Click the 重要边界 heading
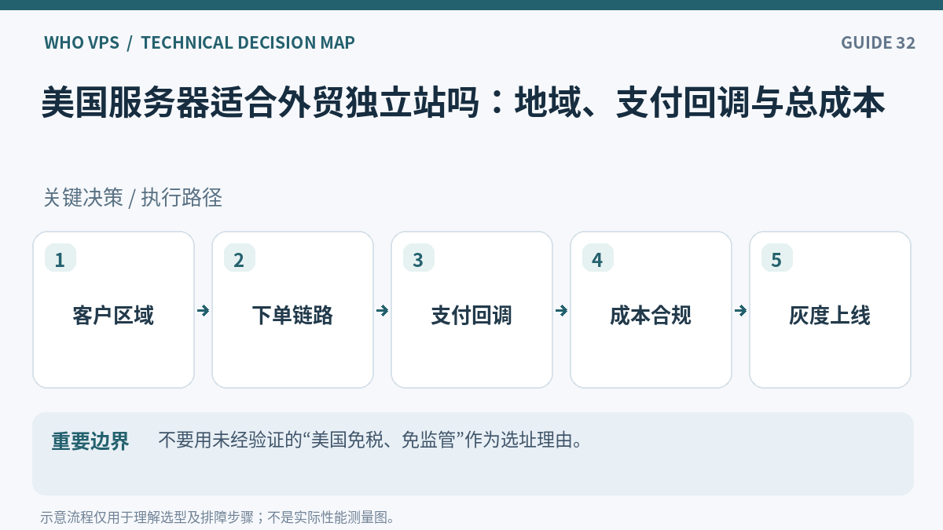This screenshot has height=530, width=943. (90, 441)
